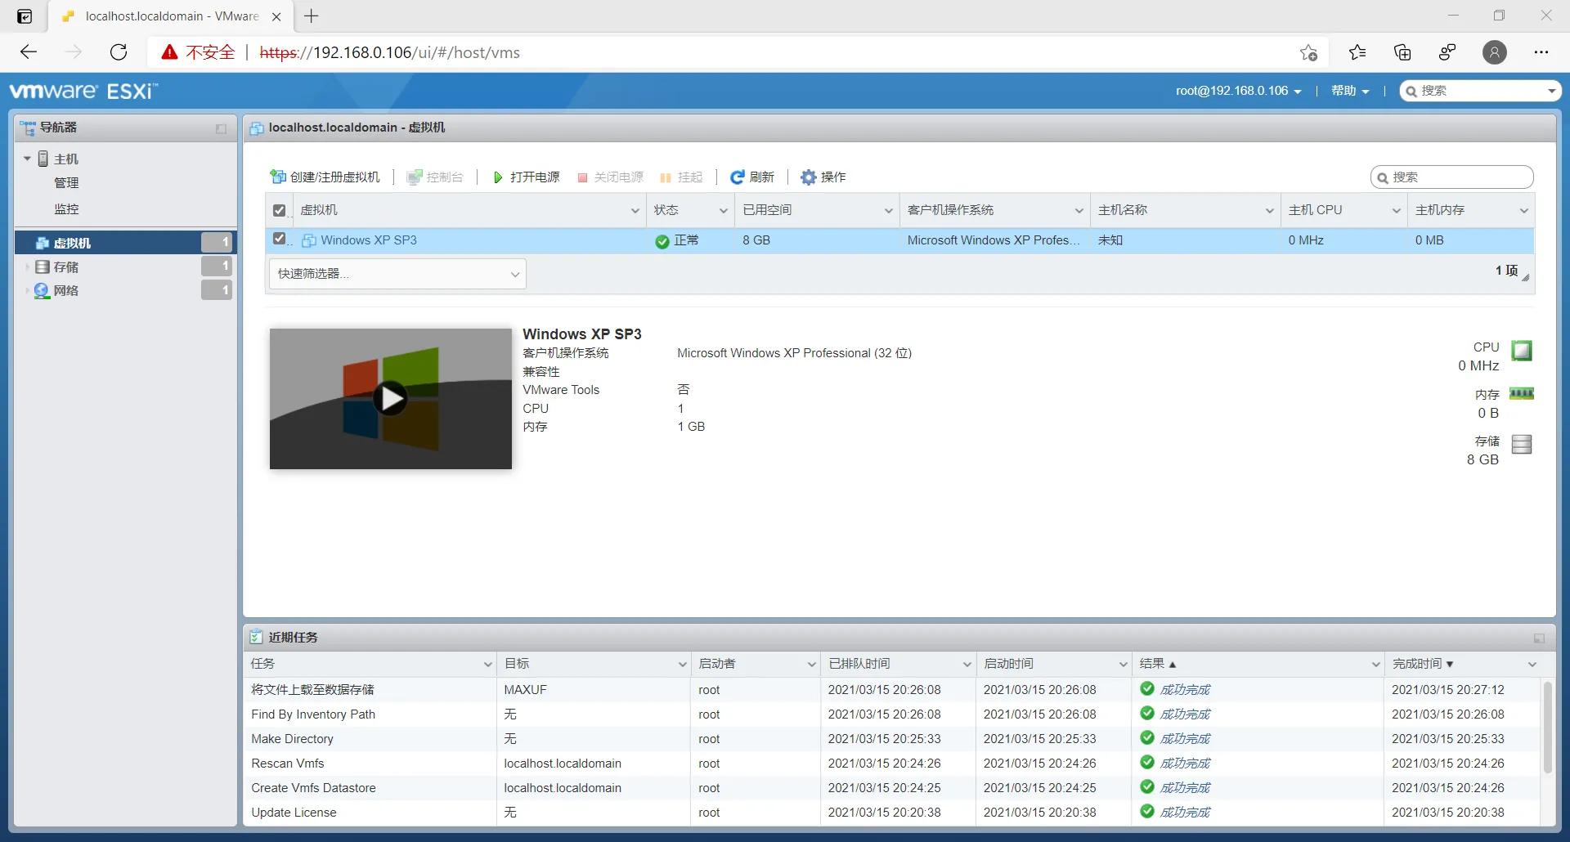Open the 状态 column header dropdown
1570x842 pixels.
[x=724, y=211]
